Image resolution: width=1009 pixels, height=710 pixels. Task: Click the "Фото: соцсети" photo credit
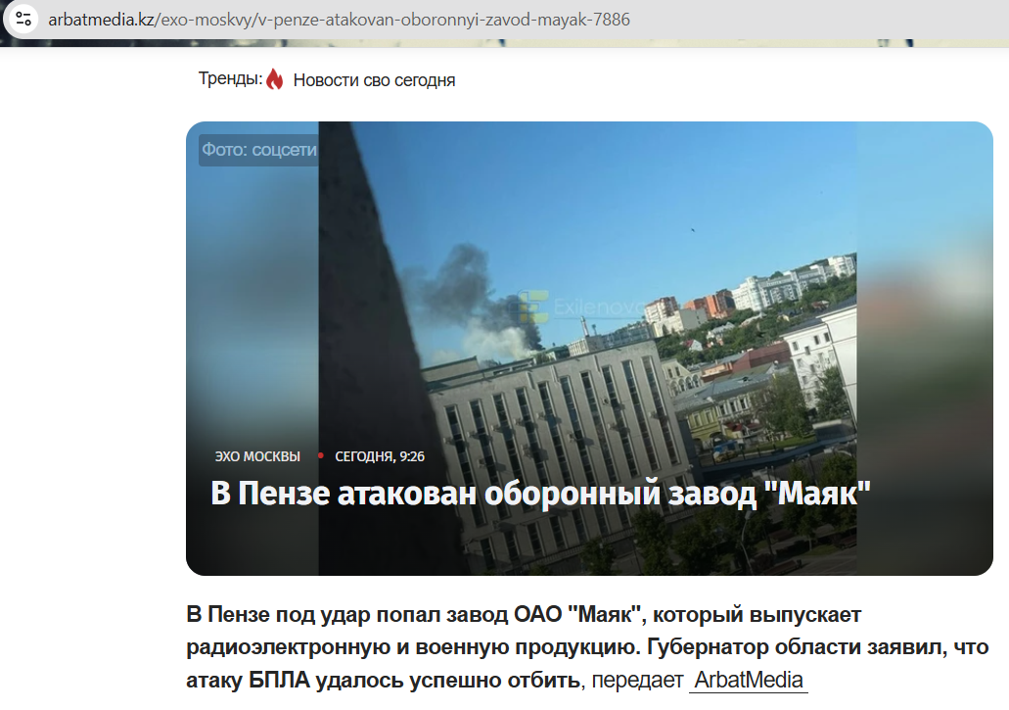point(258,150)
